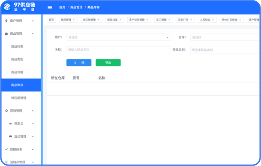Image resolution: width=261 pixels, height=166 pixels.
Task: Close the 供应商管理 tab
Action: [x=98, y=20]
